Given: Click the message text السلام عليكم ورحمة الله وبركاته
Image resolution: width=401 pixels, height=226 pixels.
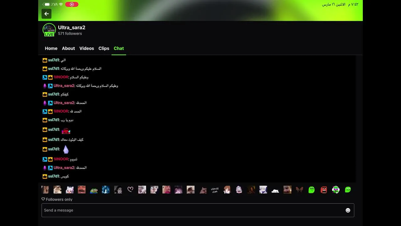Looking at the screenshot, I should click(x=81, y=69).
